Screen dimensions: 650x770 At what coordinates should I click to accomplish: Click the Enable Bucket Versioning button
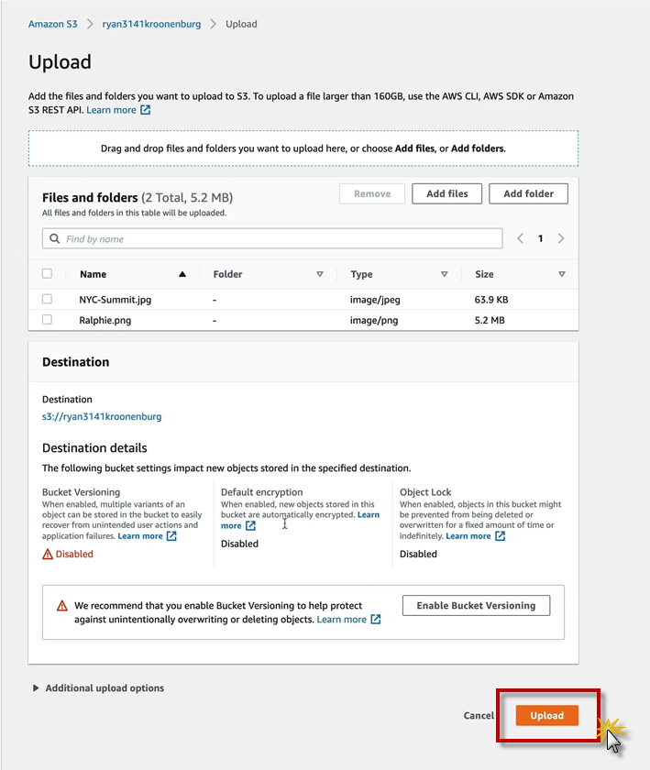pos(476,606)
